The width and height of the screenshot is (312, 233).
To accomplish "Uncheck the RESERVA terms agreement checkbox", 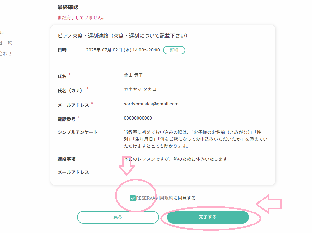I will tap(133, 198).
